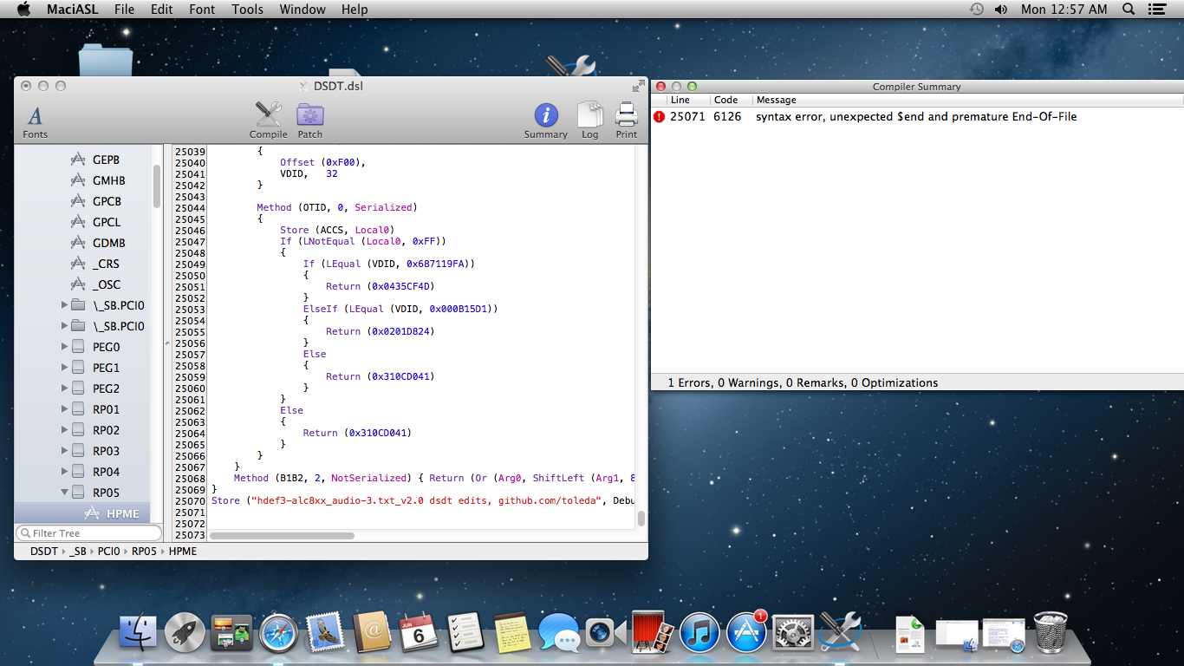The image size is (1184, 666).
Task: Click the MaciASL application menu
Action: 72,10
